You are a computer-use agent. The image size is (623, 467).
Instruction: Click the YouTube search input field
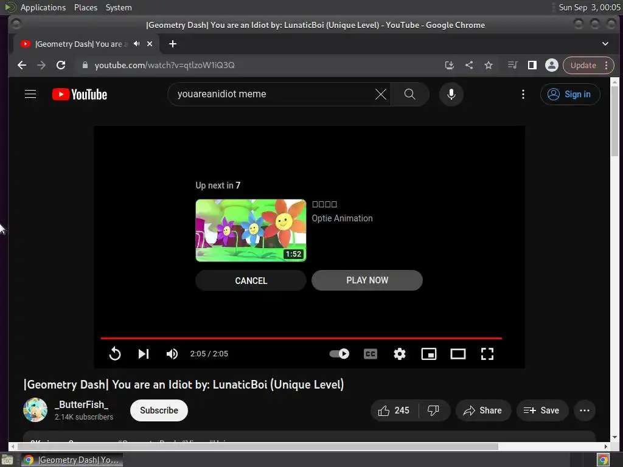274,94
